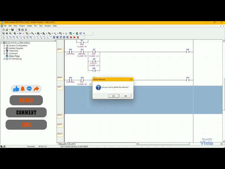Screen dimensions: 225x169
Task: Click the Save floppy disk icon
Action: pos(13,30)
